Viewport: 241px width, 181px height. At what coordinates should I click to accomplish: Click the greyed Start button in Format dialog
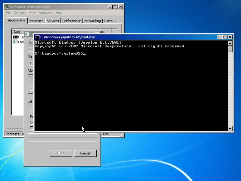tap(61, 153)
